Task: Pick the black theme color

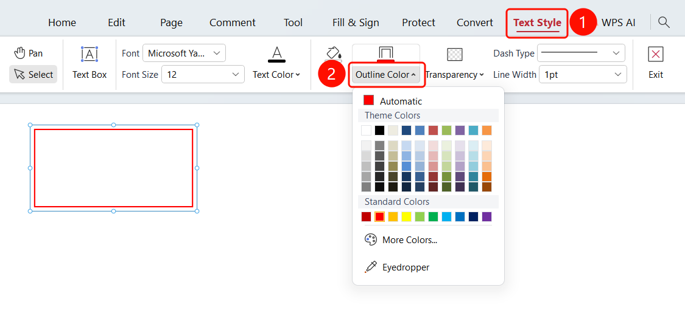Action: pyautogui.click(x=379, y=130)
